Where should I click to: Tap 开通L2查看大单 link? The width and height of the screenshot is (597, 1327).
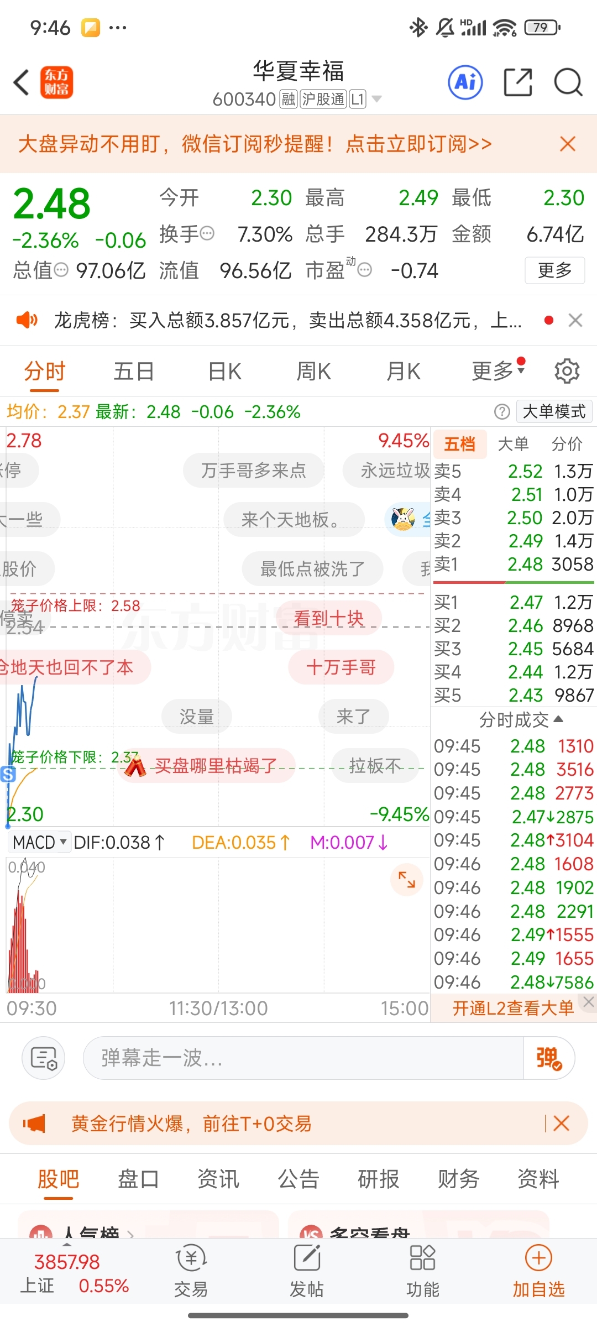pyautogui.click(x=513, y=1008)
